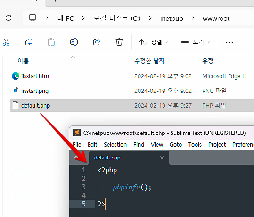The height and width of the screenshot is (217, 254).
Task: Expand chevron after 로컬 디스크 (C:)
Action: 150,18
